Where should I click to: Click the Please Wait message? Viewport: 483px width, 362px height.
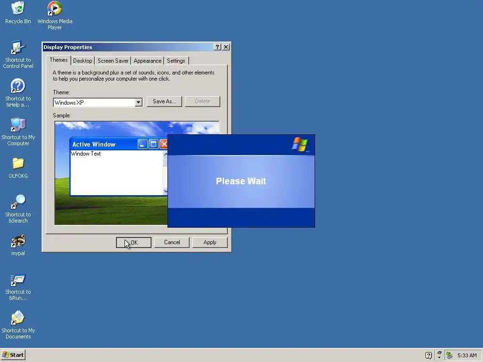pos(241,181)
